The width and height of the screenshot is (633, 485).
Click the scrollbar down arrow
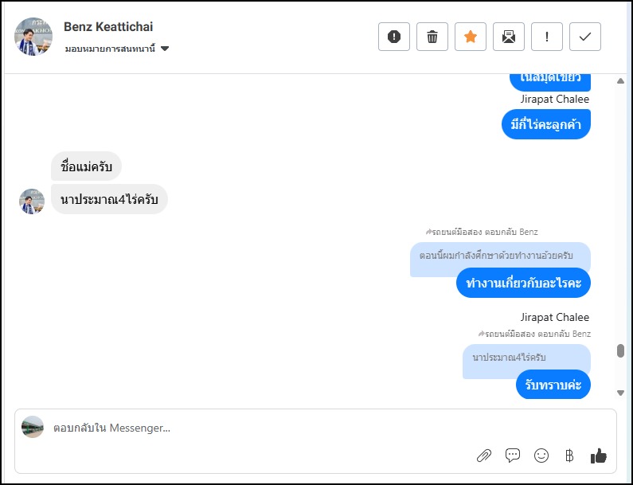pos(621,393)
